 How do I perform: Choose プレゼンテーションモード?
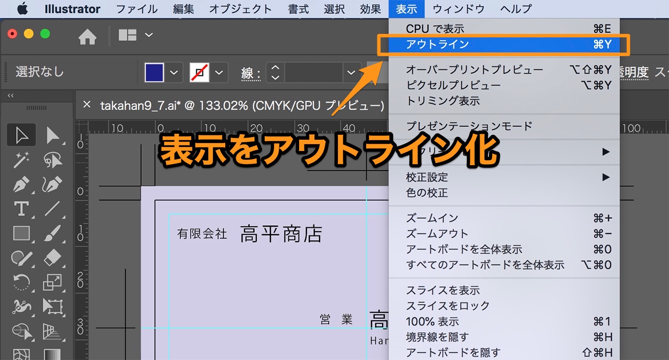504,126
